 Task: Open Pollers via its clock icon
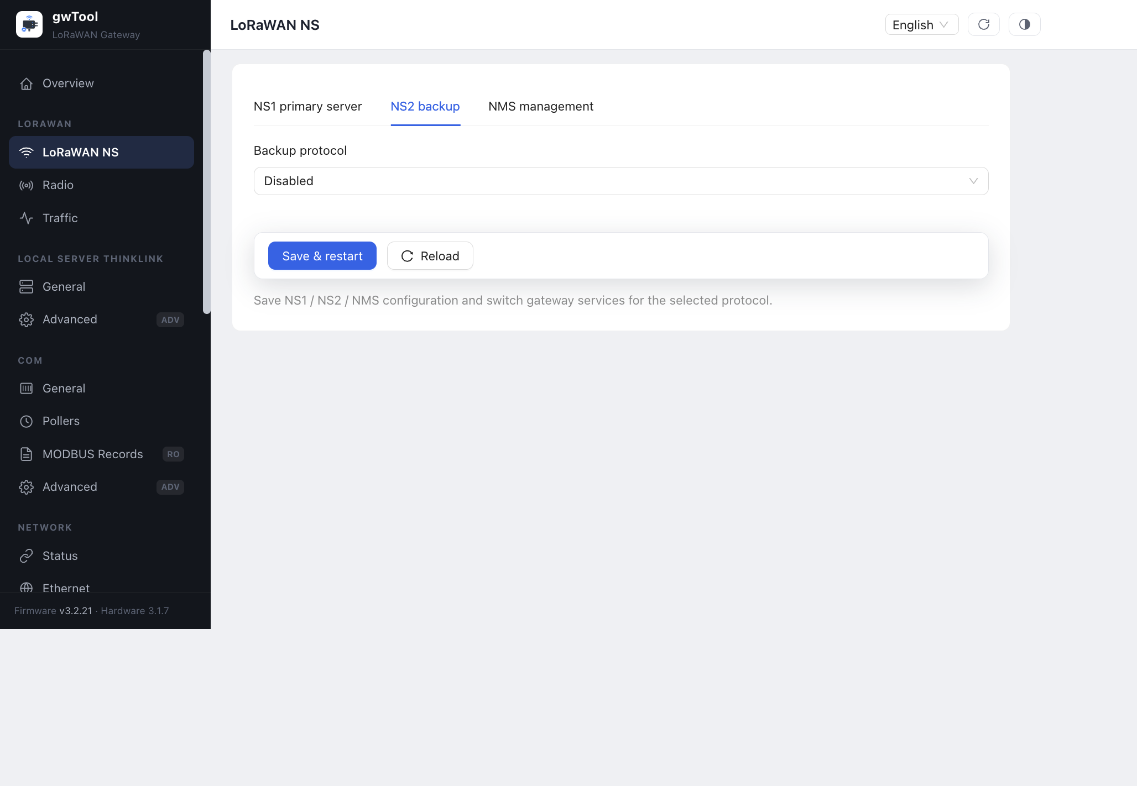(26, 421)
